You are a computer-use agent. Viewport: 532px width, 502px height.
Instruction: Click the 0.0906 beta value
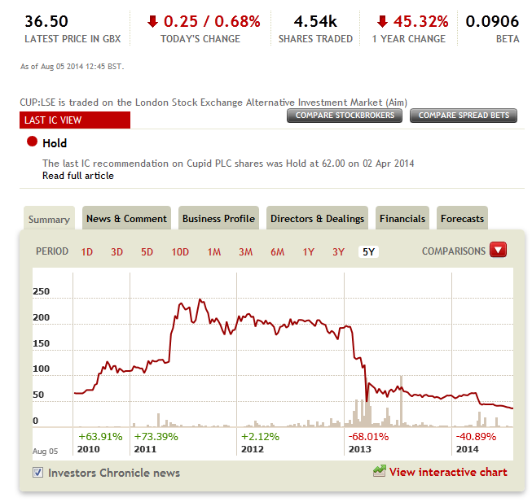pyautogui.click(x=492, y=21)
